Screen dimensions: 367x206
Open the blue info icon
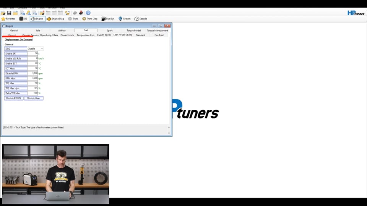pyautogui.click(x=88, y=13)
